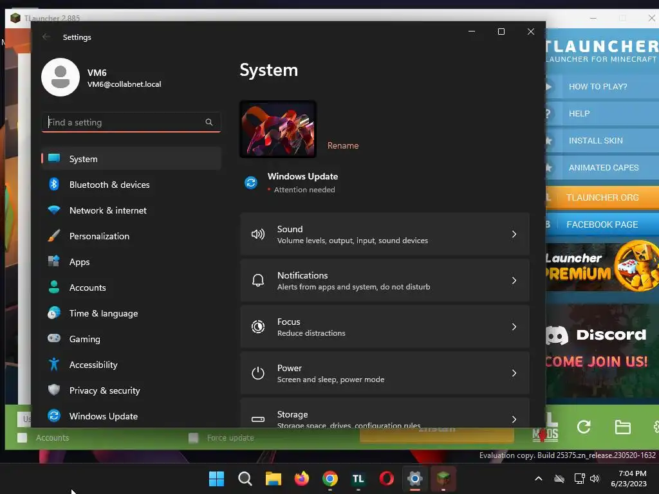This screenshot has width=659, height=494.
Task: Open TLAUNCHER.ORG link in TLauncher
Action: (x=602, y=197)
